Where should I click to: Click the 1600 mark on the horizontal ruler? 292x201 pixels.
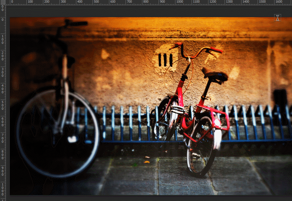click(279, 2)
